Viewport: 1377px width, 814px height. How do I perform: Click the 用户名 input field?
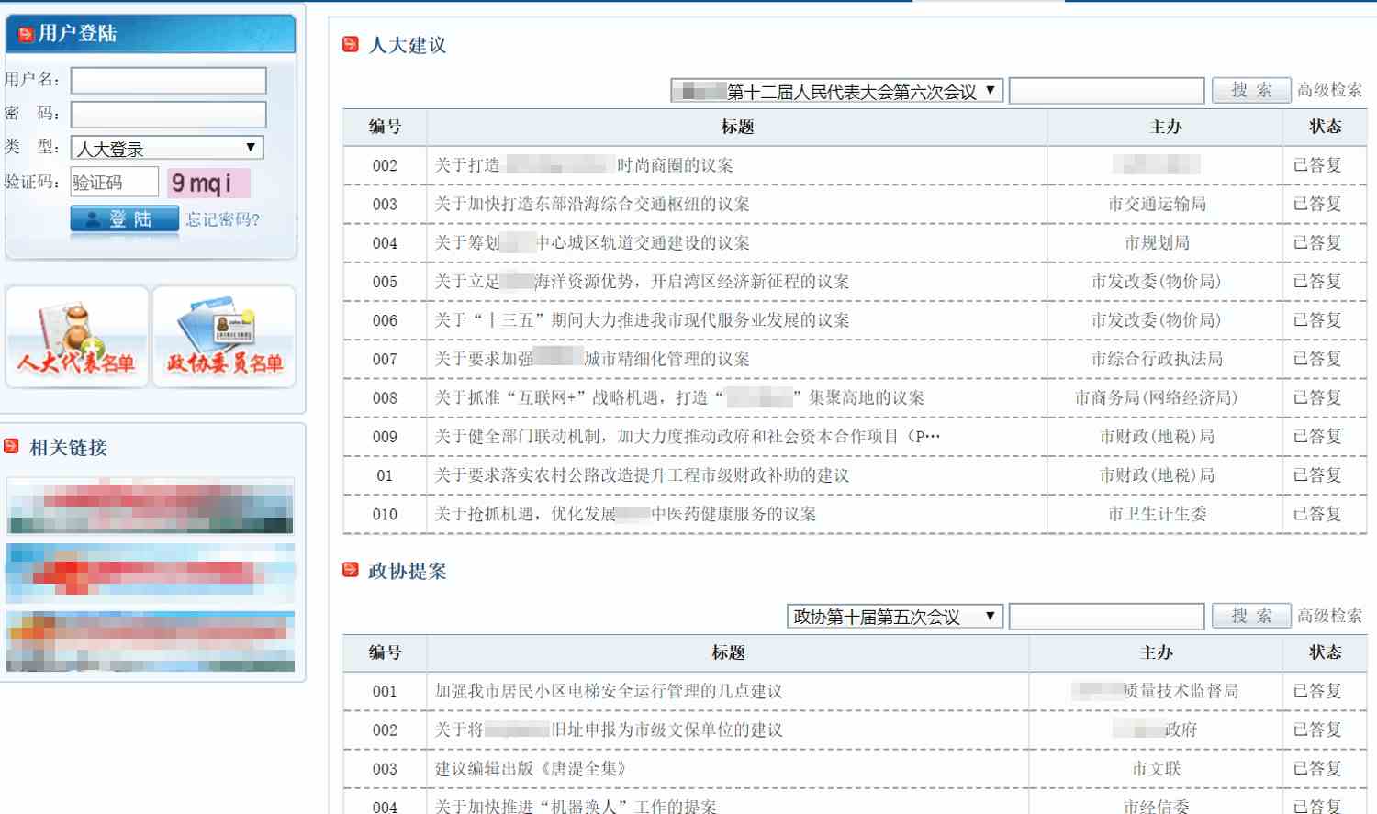coord(169,81)
